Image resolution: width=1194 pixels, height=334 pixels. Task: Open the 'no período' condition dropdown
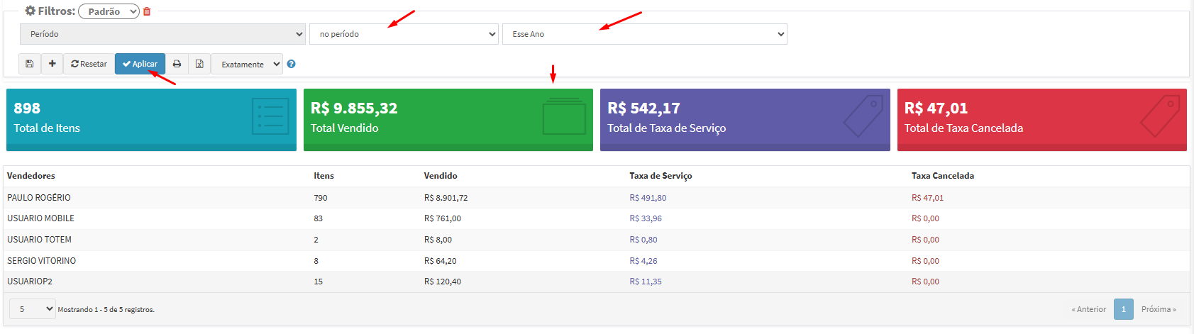pos(403,34)
